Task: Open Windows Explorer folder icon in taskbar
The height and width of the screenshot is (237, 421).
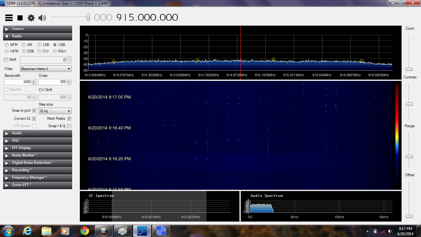Action: [47, 231]
